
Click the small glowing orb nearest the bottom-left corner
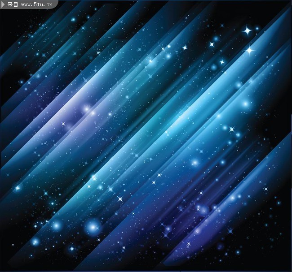point(35,242)
